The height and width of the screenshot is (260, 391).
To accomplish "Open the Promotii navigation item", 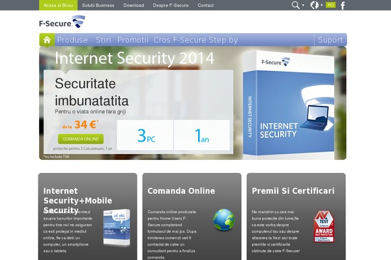I will tap(133, 40).
